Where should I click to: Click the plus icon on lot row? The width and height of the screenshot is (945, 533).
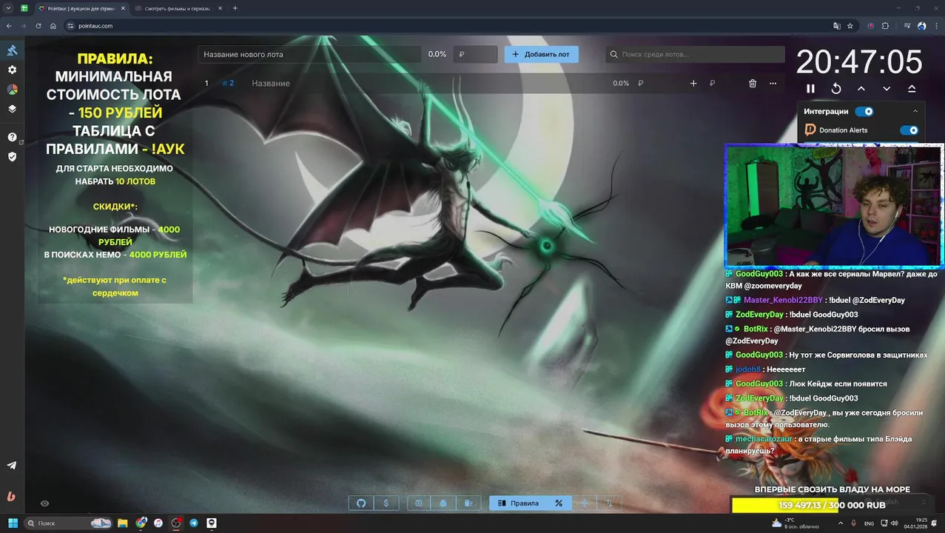[693, 84]
